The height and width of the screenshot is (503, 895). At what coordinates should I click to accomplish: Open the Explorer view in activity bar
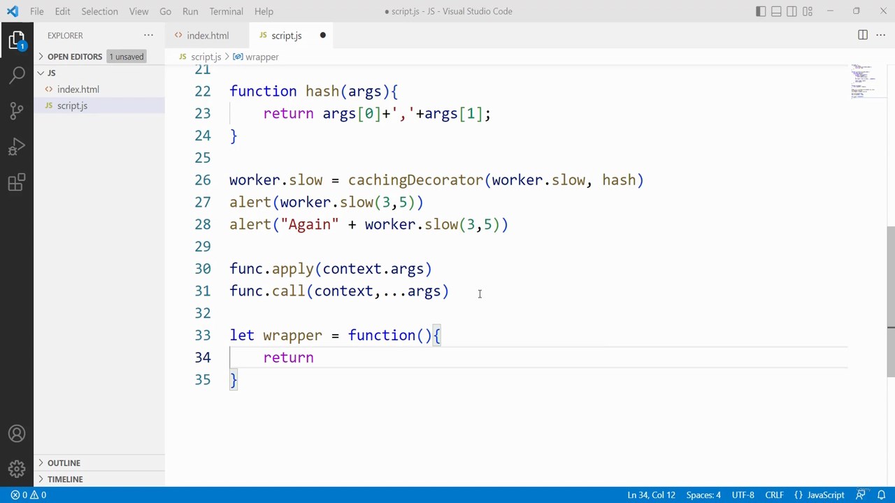pos(17,40)
